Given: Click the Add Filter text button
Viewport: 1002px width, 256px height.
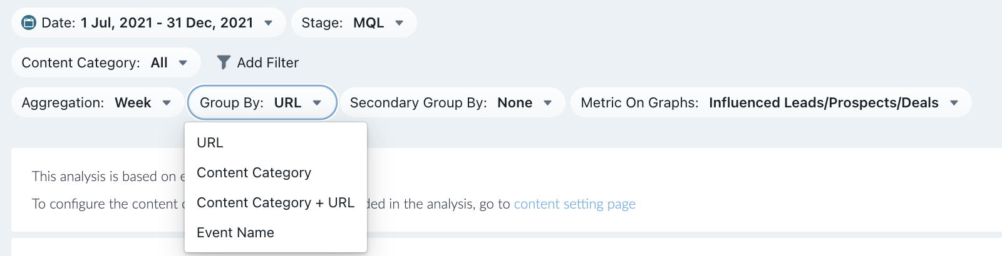Looking at the screenshot, I should click(x=268, y=62).
